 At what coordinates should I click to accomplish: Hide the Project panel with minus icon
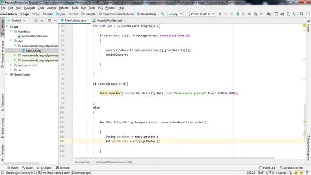click(x=55, y=20)
